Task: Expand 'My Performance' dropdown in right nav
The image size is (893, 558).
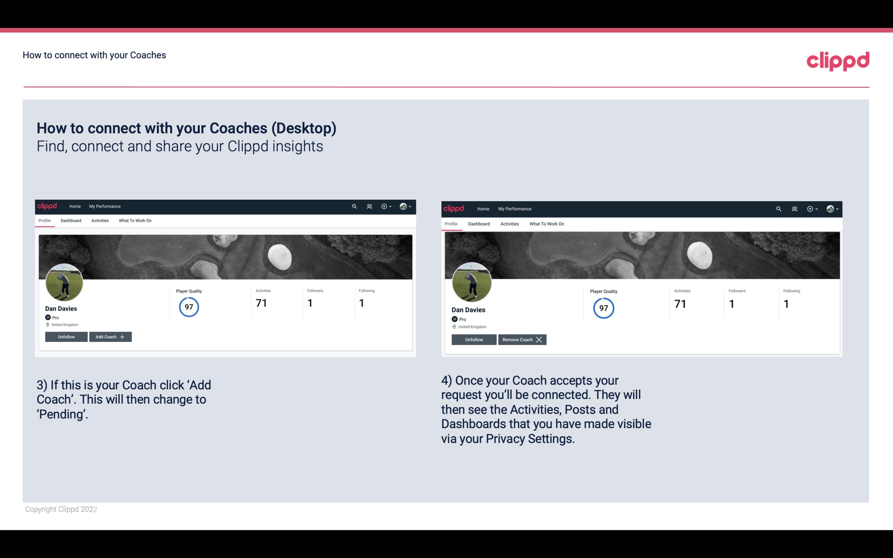Action: coord(515,208)
